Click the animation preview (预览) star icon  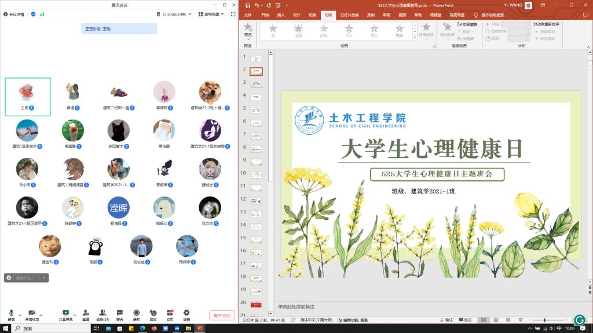click(248, 29)
